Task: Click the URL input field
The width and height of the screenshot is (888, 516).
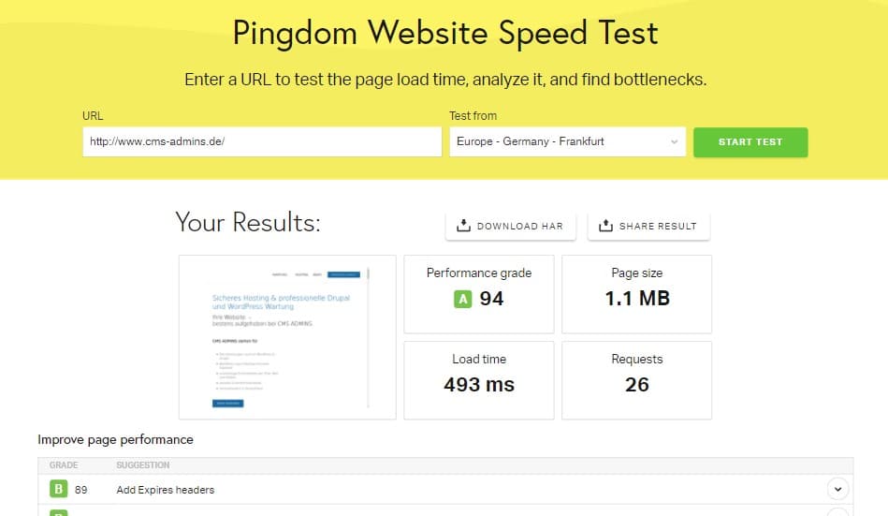Action: pyautogui.click(x=262, y=141)
